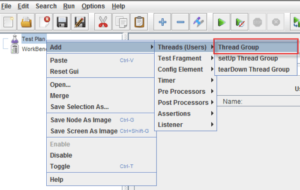This screenshot has width=300, height=190.
Task: Open the Edit menu
Action: [23, 6]
